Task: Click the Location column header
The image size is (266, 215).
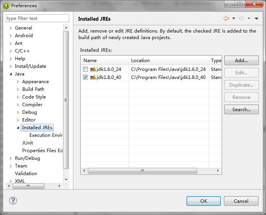Action: (169, 61)
